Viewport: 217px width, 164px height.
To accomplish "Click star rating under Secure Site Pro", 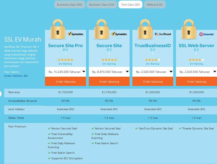I will [65, 60].
